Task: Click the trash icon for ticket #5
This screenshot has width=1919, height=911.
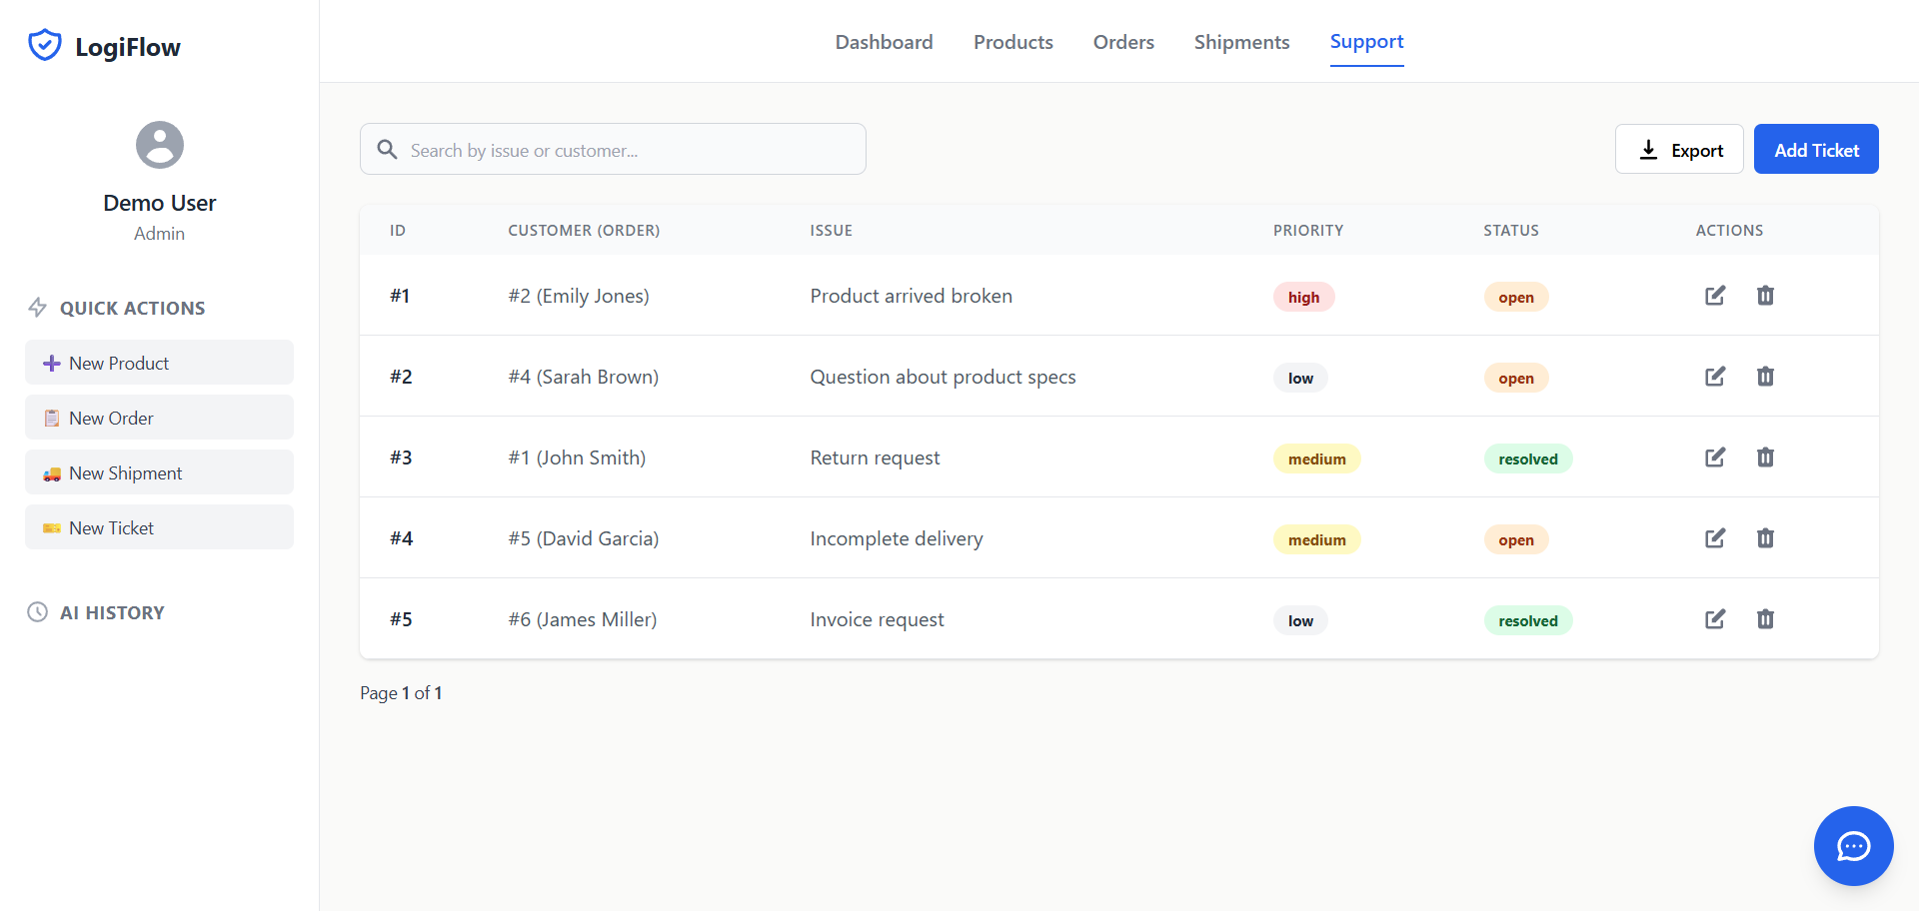Action: click(1765, 619)
